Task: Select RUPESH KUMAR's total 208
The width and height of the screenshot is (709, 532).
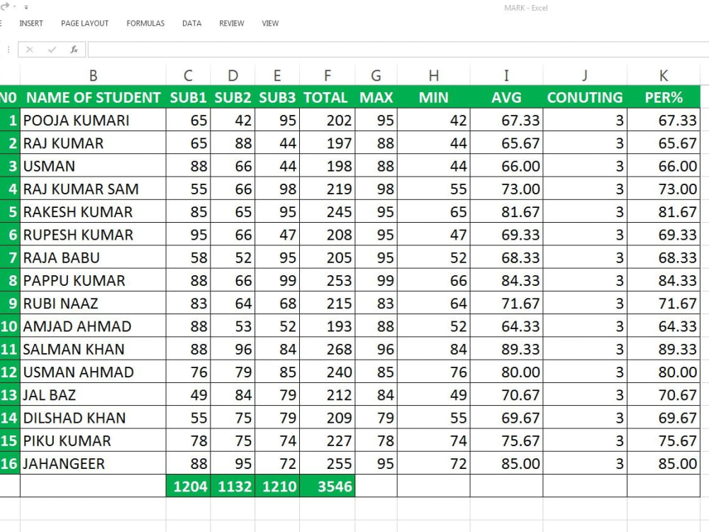Action: pyautogui.click(x=328, y=234)
